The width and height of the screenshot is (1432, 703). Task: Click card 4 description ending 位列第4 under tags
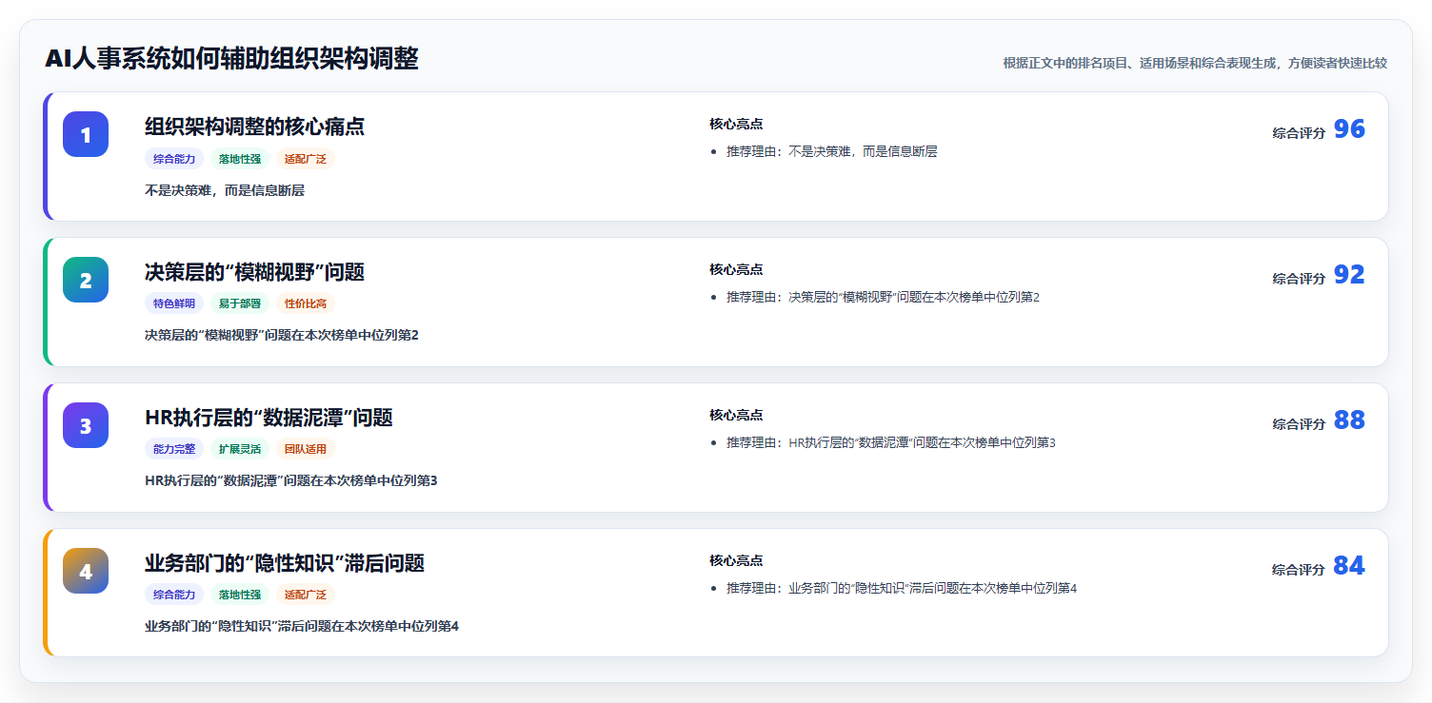(x=302, y=627)
